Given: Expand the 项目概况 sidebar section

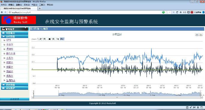Looking at the screenshot, I should pos(14,33).
